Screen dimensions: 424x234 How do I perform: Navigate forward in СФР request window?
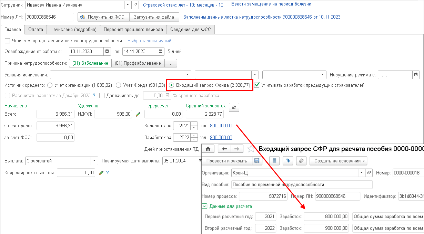point(237,149)
